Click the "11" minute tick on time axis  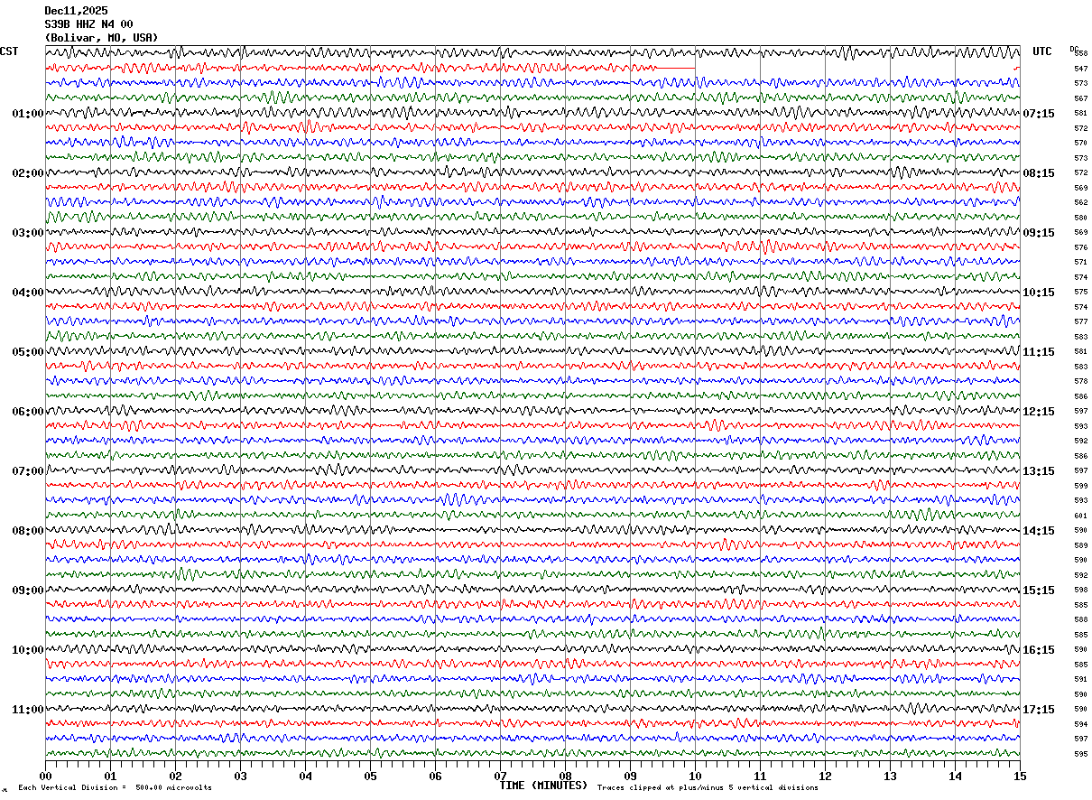tap(760, 776)
